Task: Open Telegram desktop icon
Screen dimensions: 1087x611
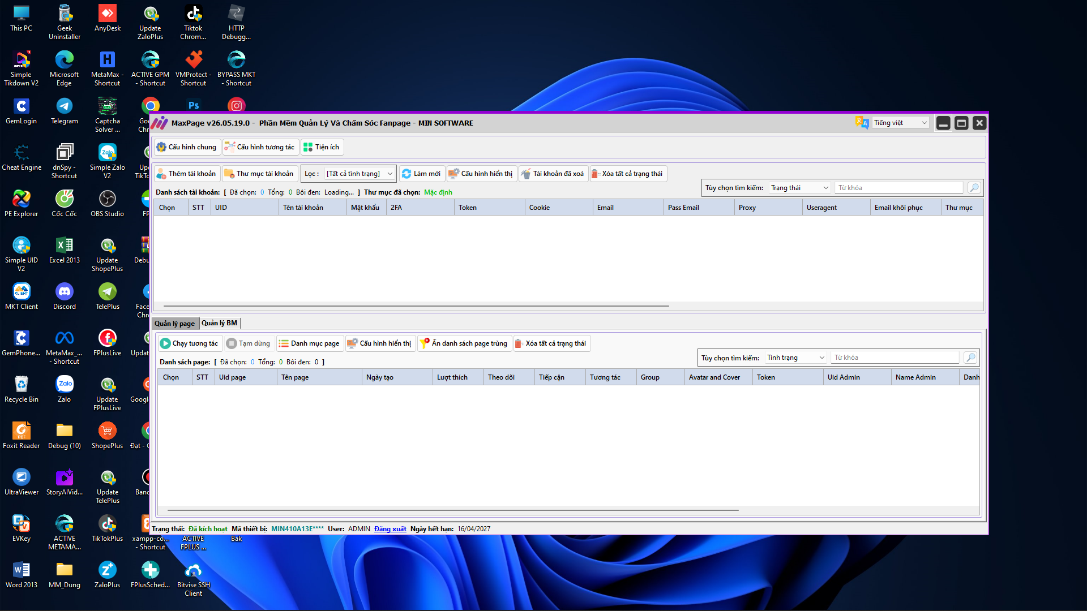Action: pos(65,112)
